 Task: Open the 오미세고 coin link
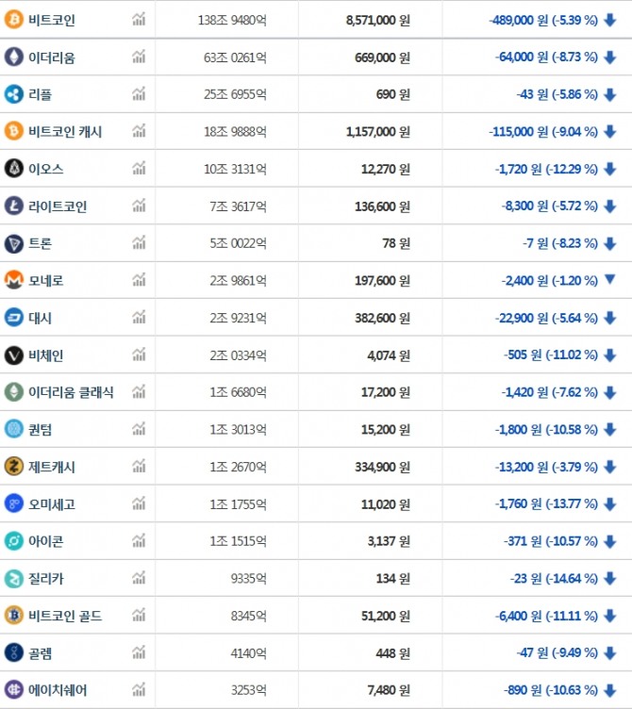point(52,504)
